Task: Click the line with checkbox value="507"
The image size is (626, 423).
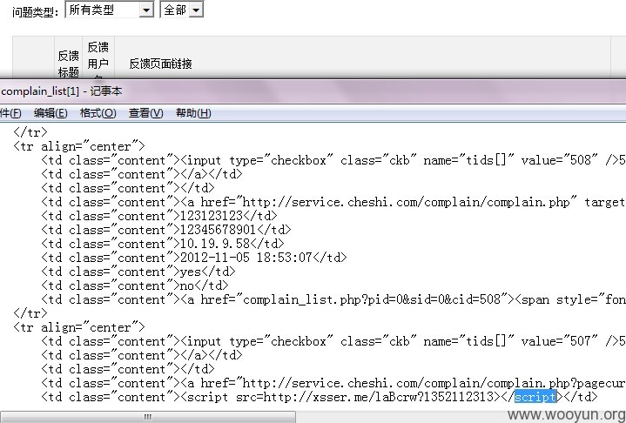Action: point(333,341)
